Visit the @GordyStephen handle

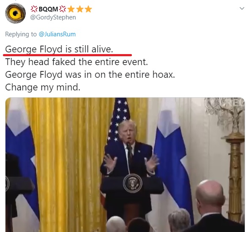click(53, 17)
